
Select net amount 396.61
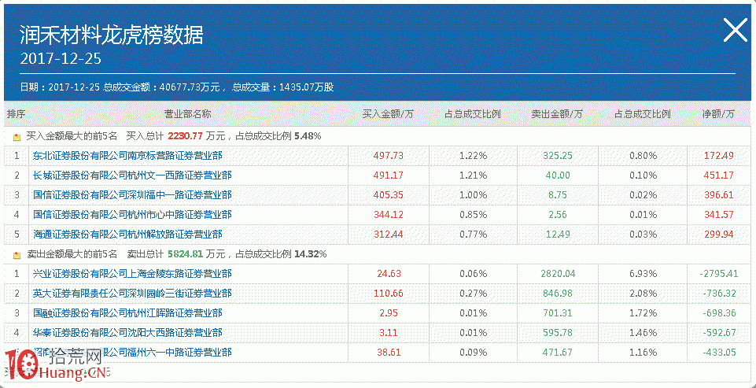click(718, 195)
